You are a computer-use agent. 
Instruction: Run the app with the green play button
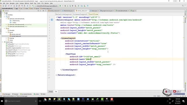pos(60,6)
